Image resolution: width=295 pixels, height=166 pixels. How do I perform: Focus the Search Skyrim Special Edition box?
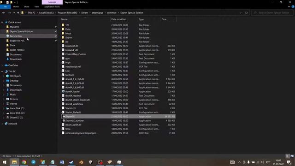click(272, 13)
